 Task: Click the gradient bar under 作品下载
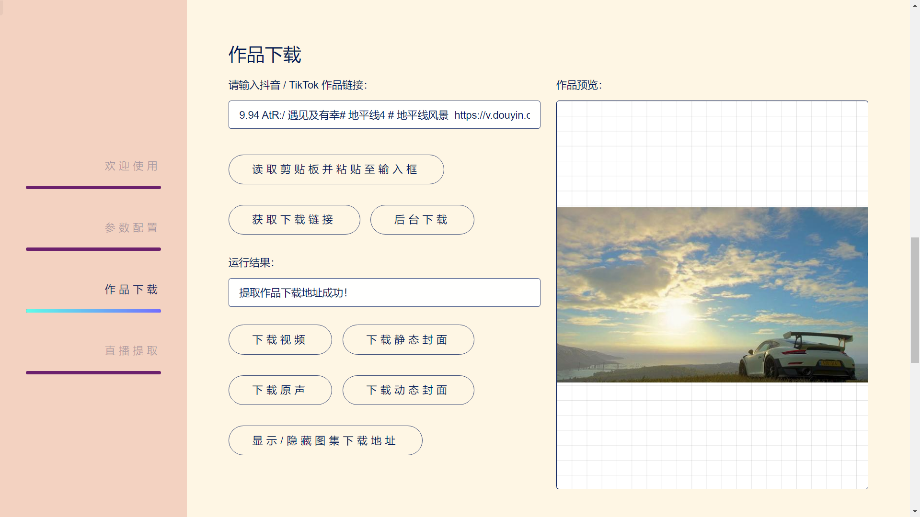click(93, 311)
